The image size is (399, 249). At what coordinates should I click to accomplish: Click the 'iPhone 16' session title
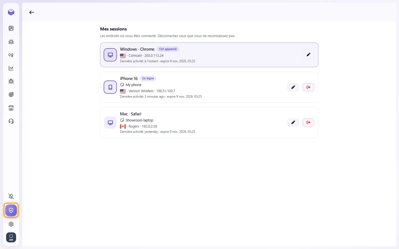tap(129, 79)
